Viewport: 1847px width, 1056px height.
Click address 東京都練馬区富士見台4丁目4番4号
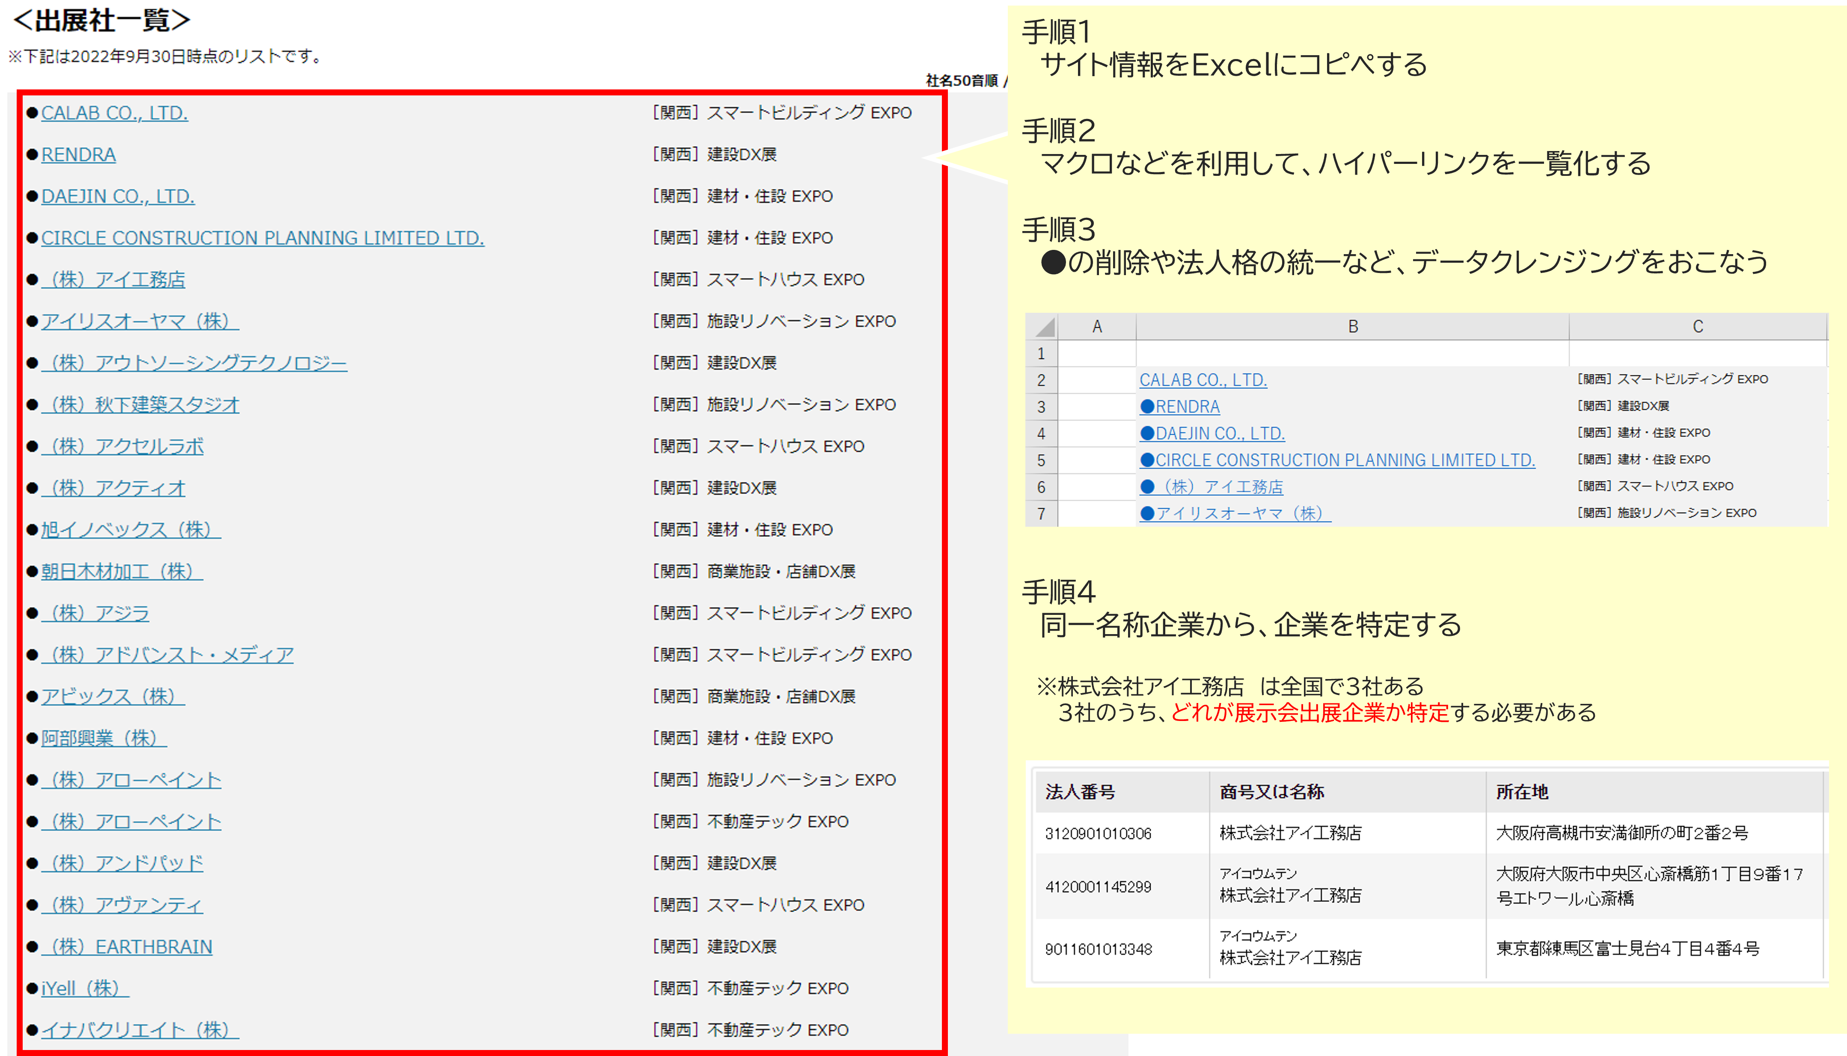[x=1628, y=949]
